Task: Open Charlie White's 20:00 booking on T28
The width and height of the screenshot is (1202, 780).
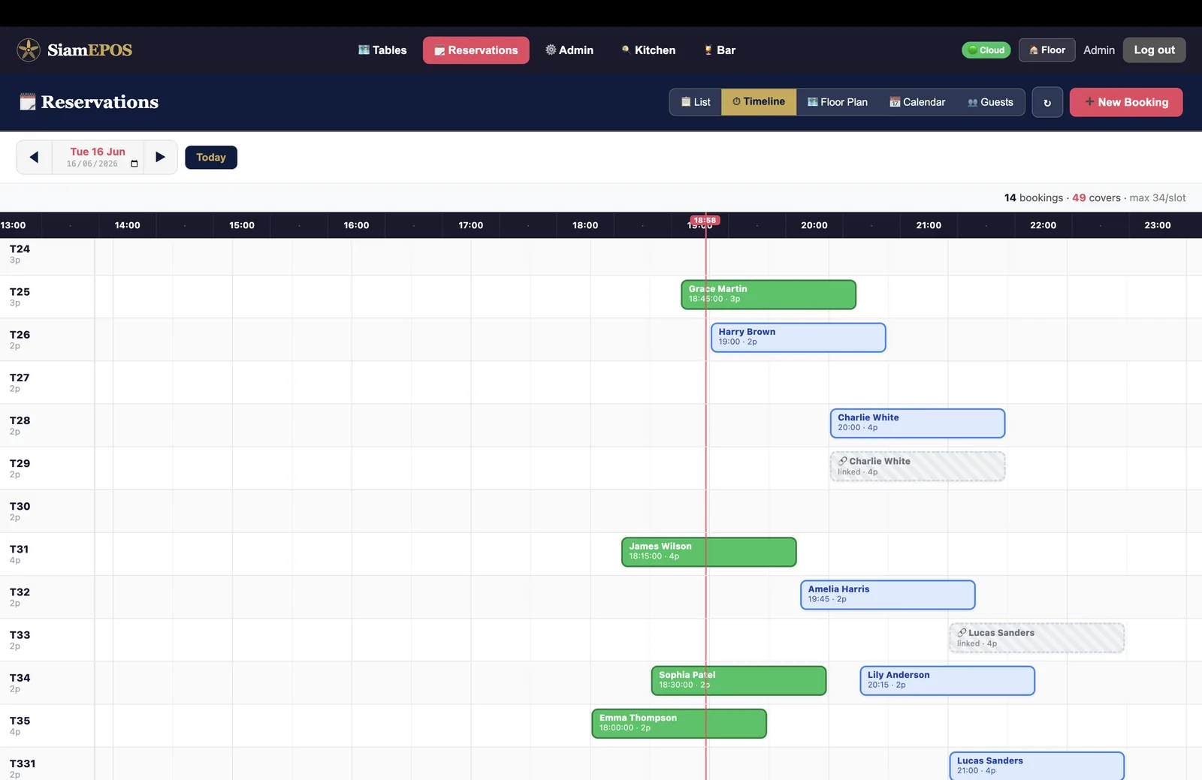Action: pos(917,423)
